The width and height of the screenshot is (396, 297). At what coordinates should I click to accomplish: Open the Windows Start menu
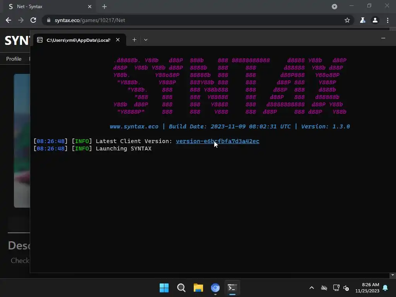(164, 288)
